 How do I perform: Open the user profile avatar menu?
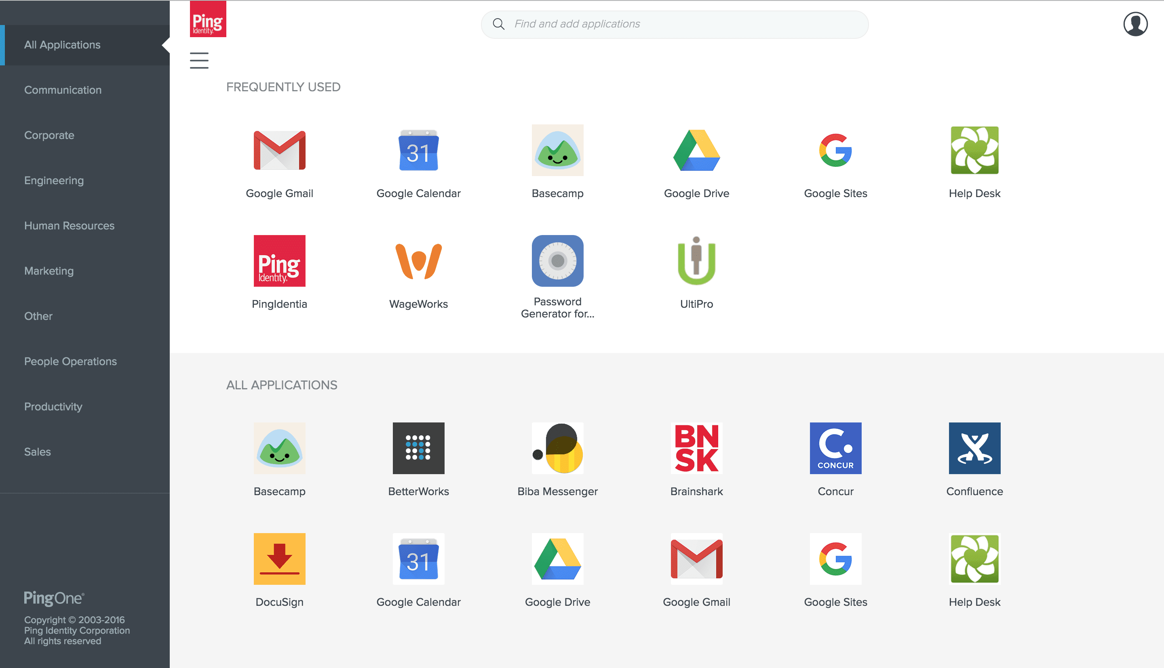(x=1135, y=24)
